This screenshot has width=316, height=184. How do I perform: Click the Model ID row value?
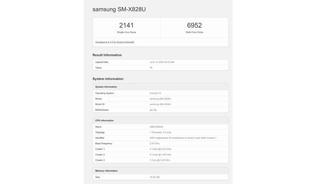[160, 104]
